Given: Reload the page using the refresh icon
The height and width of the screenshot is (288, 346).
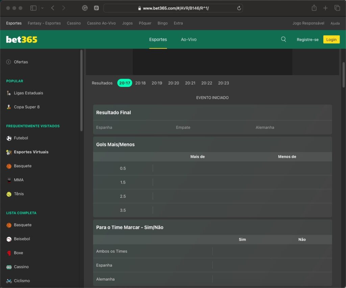Looking at the screenshot, I should click(x=239, y=8).
